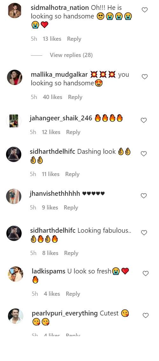
Task: Reply to mallika_mudgalkar's comment
Action: (x=75, y=97)
